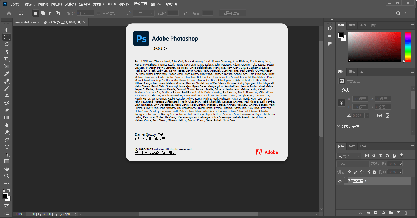Screen dimensions: 417x218
Task: Toggle the lock transparent pixels button
Action: coord(349,172)
